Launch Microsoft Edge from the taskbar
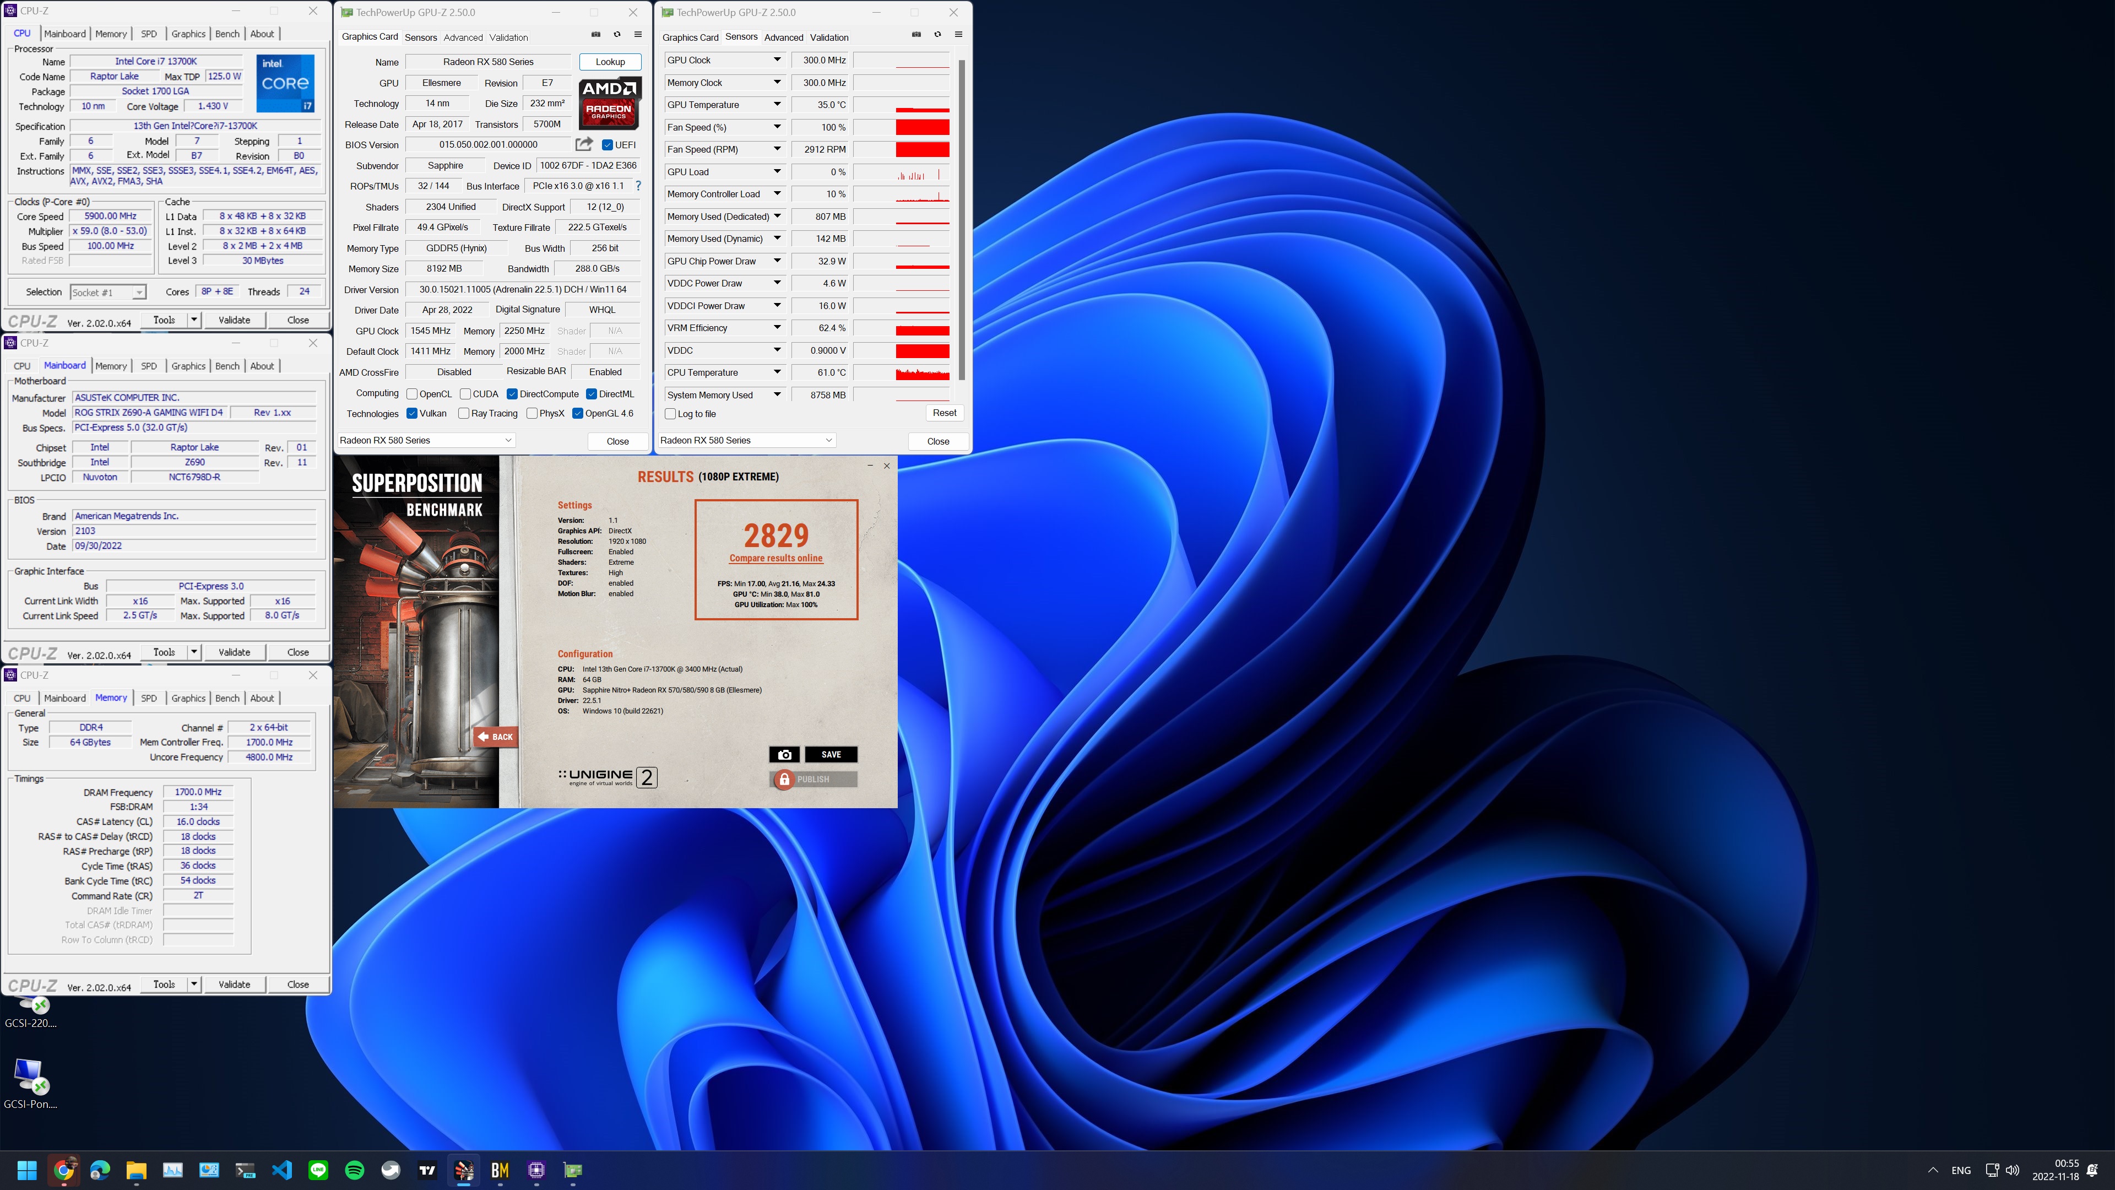 tap(99, 1170)
